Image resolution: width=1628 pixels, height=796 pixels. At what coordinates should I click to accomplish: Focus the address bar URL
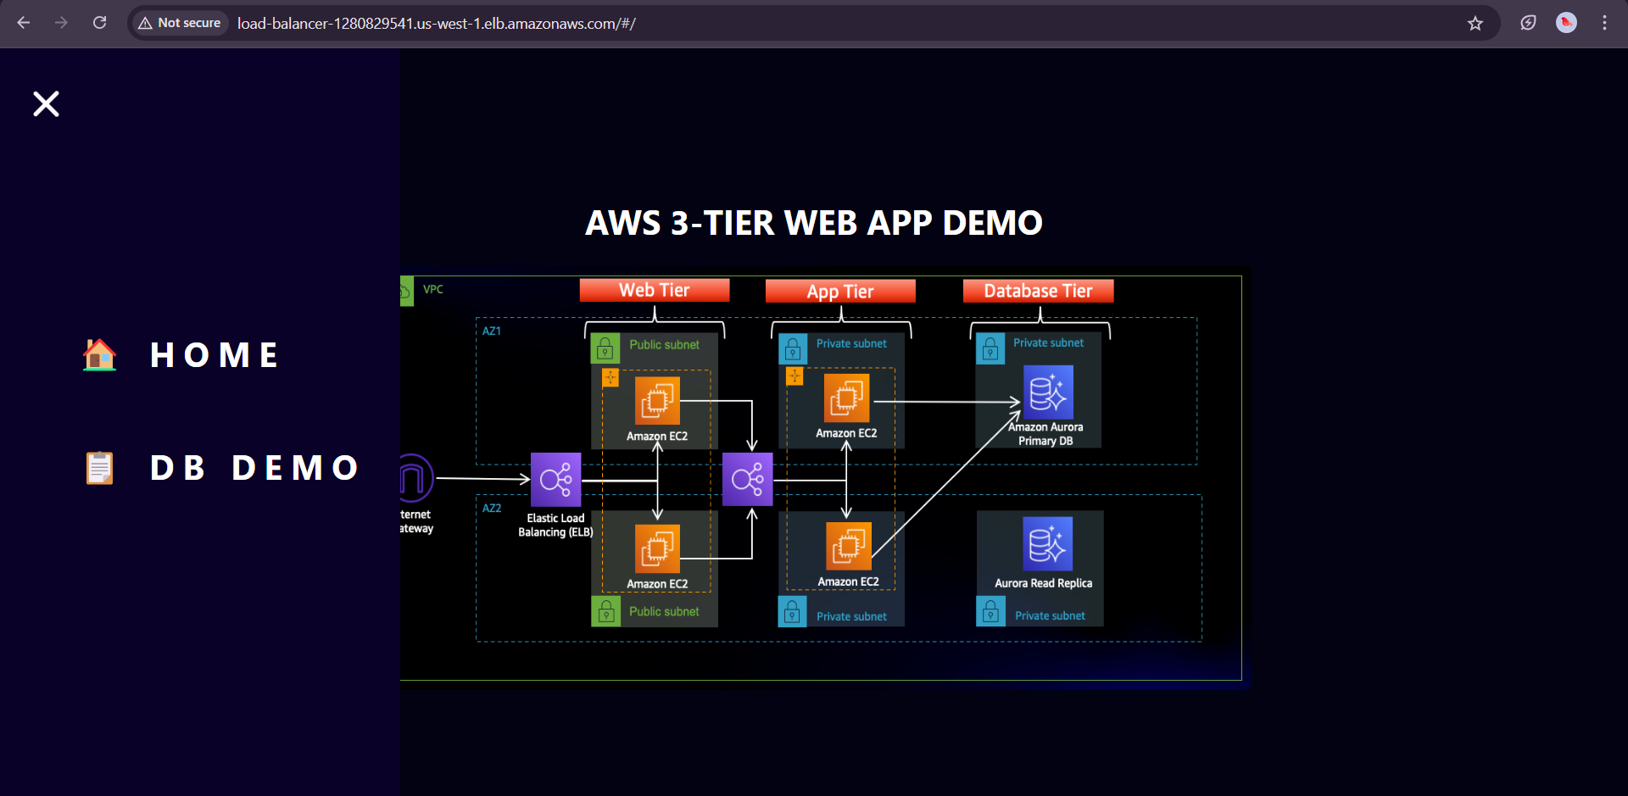click(437, 23)
